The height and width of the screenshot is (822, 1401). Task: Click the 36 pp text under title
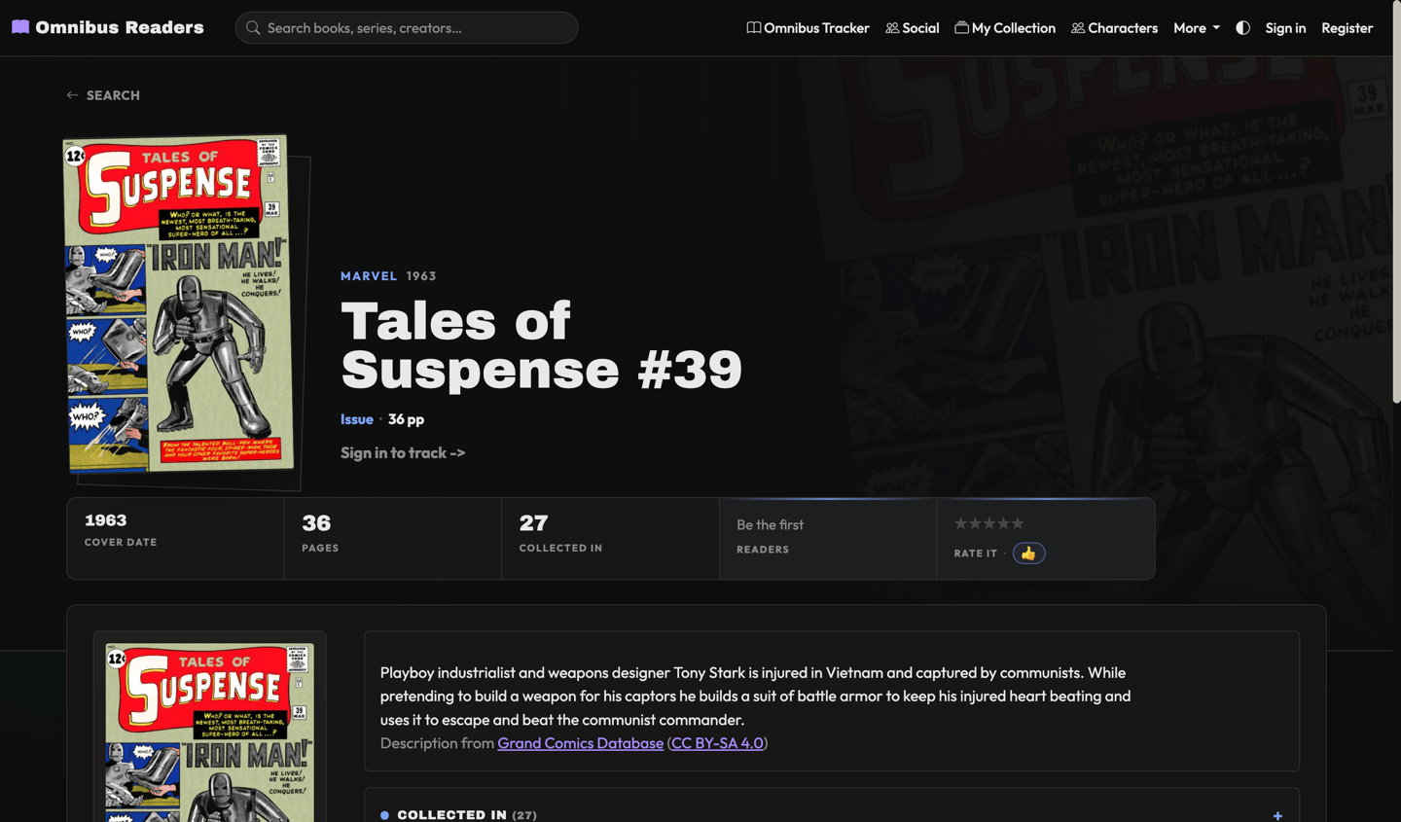(406, 419)
